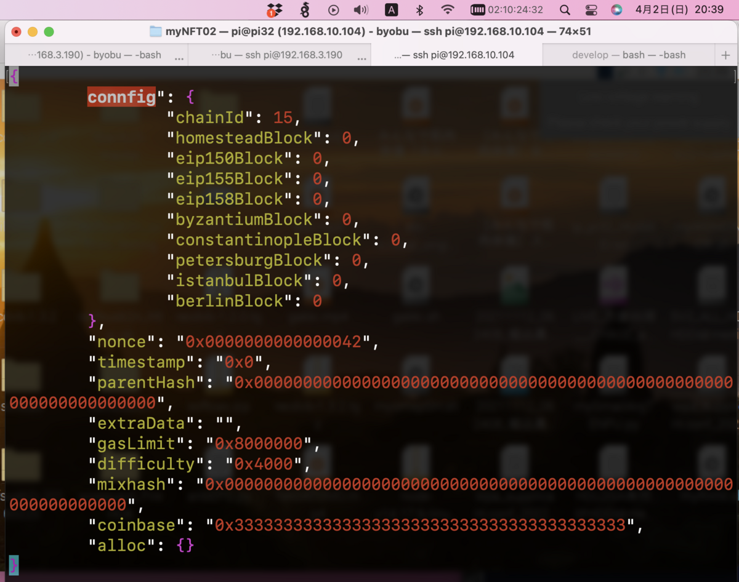Add a new Terminal tab with plus
739x582 pixels.
[725, 55]
